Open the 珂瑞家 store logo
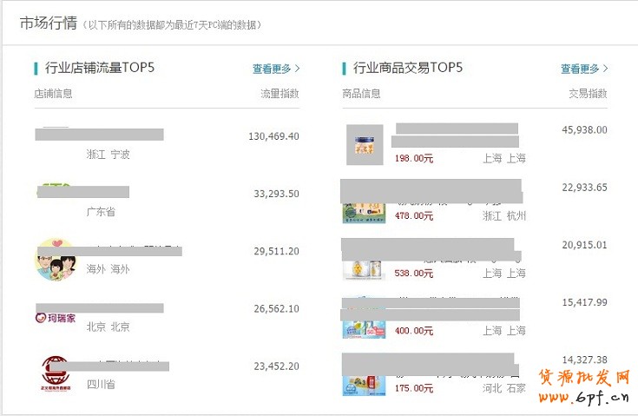 (56, 318)
